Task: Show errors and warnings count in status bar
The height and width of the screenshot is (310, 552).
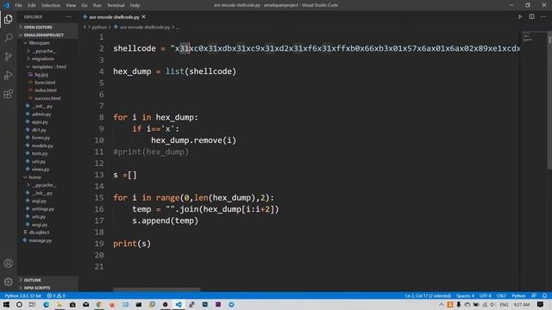Action: [x=56, y=295]
